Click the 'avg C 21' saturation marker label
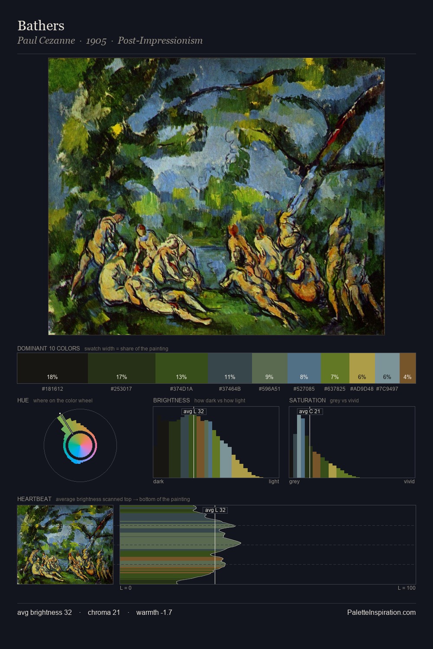Image resolution: width=433 pixels, height=649 pixels. [x=310, y=411]
